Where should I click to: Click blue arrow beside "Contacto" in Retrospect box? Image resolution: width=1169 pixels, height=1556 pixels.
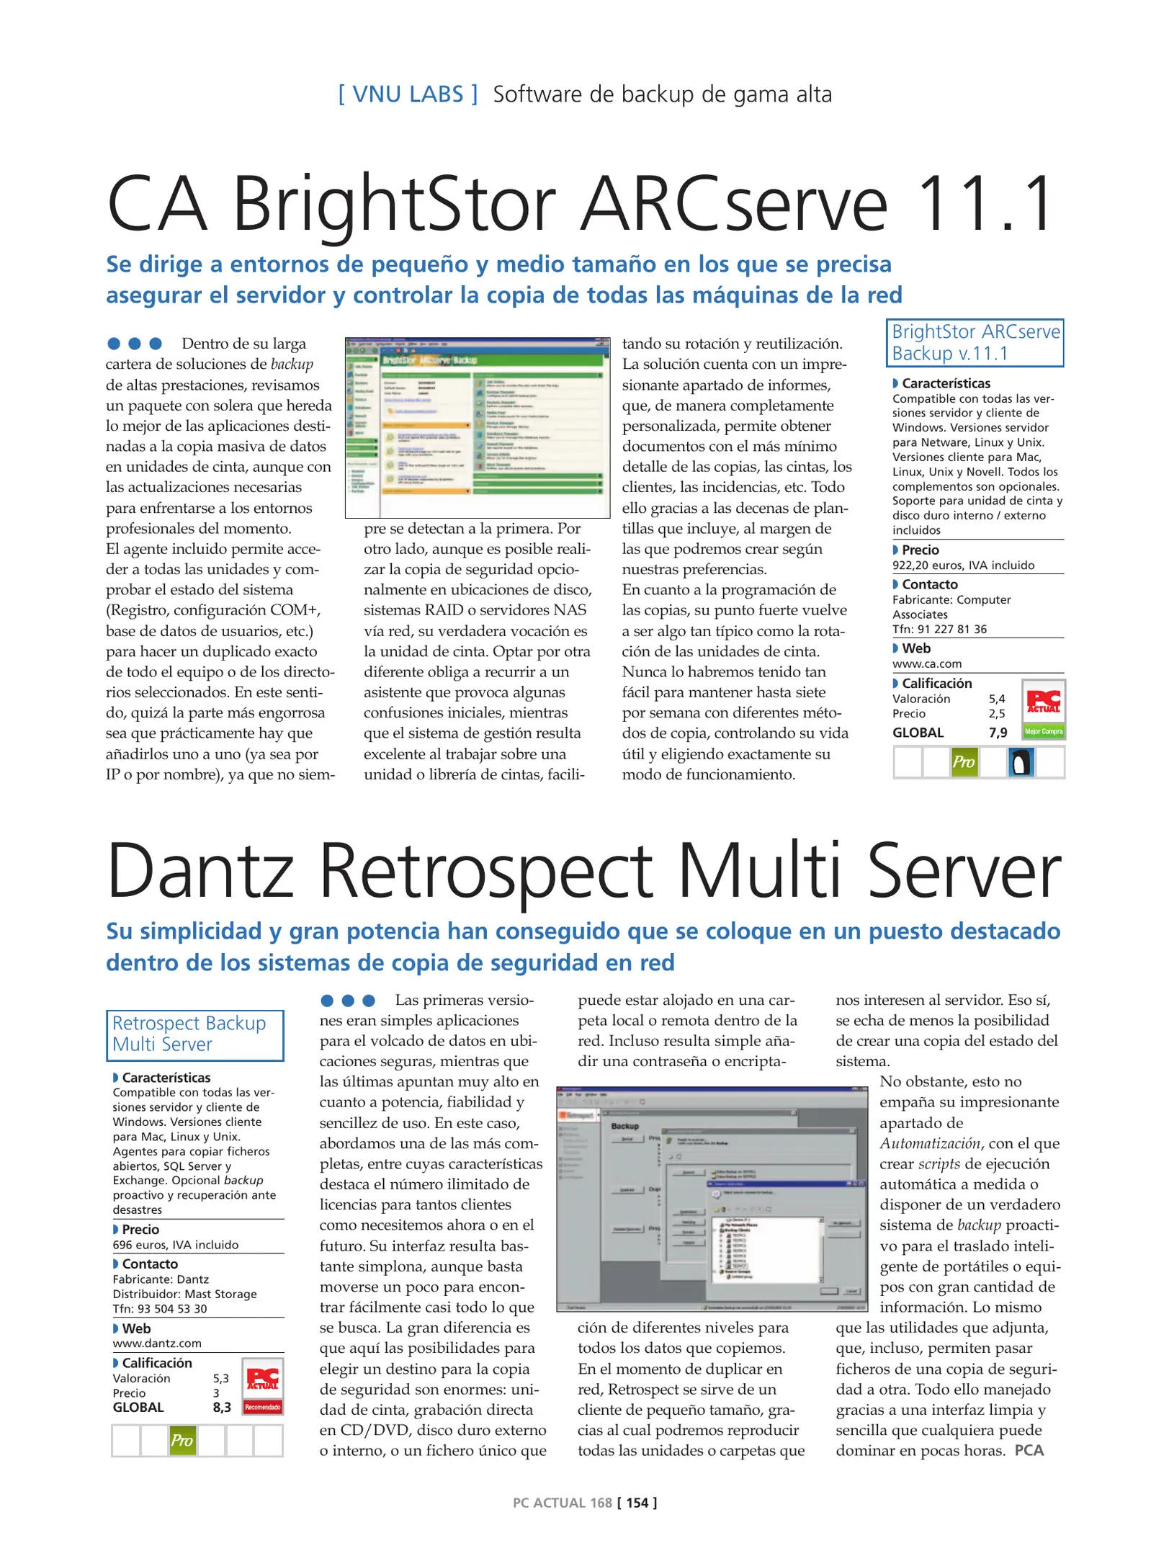coord(115,1264)
